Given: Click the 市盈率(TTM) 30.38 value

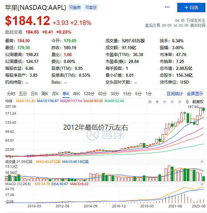Looking at the screenshot, I should pyautogui.click(x=138, y=55).
